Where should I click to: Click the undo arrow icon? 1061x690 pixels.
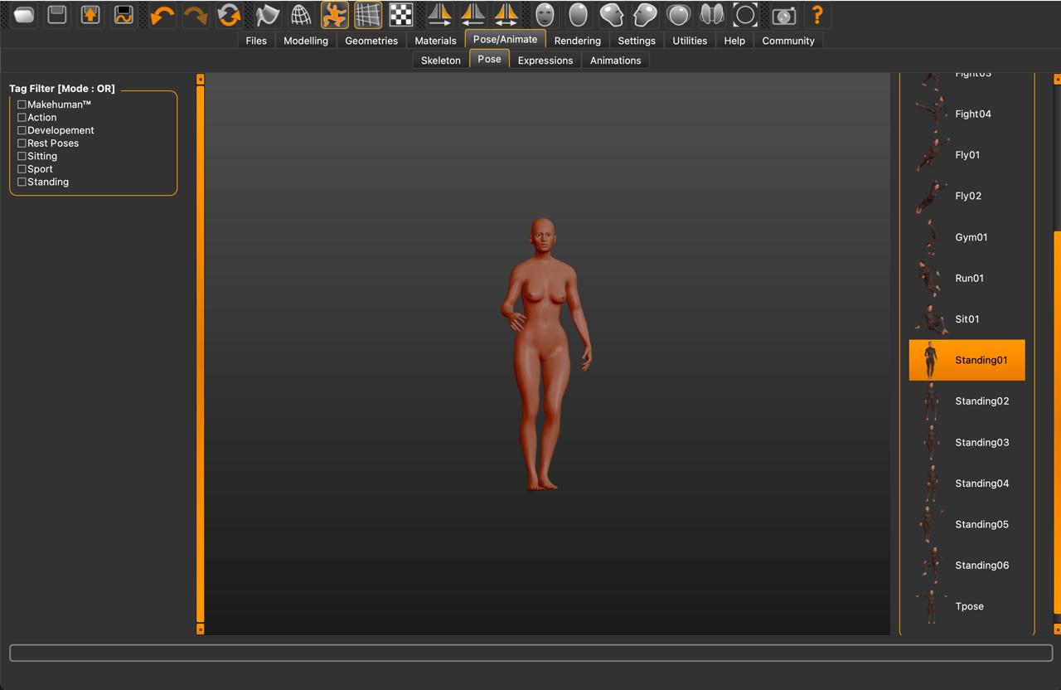(x=162, y=15)
